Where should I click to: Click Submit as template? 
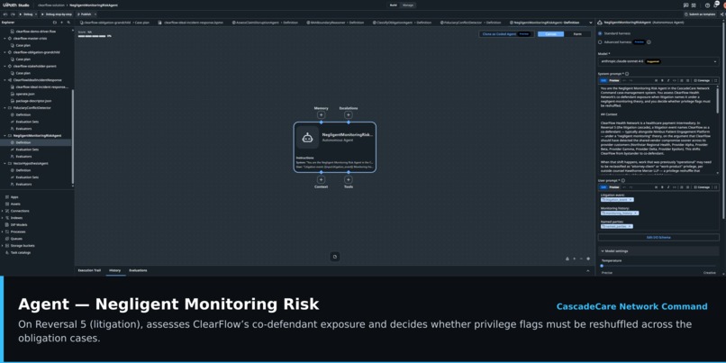pyautogui.click(x=702, y=14)
